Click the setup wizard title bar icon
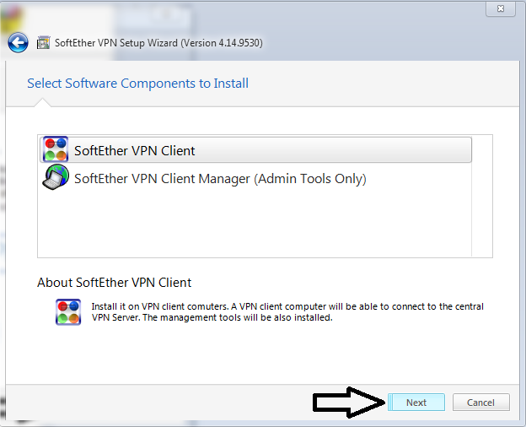526x427 pixels. coord(43,43)
